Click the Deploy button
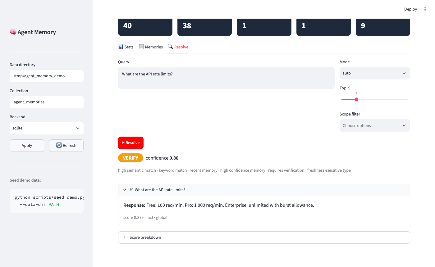 point(410,9)
